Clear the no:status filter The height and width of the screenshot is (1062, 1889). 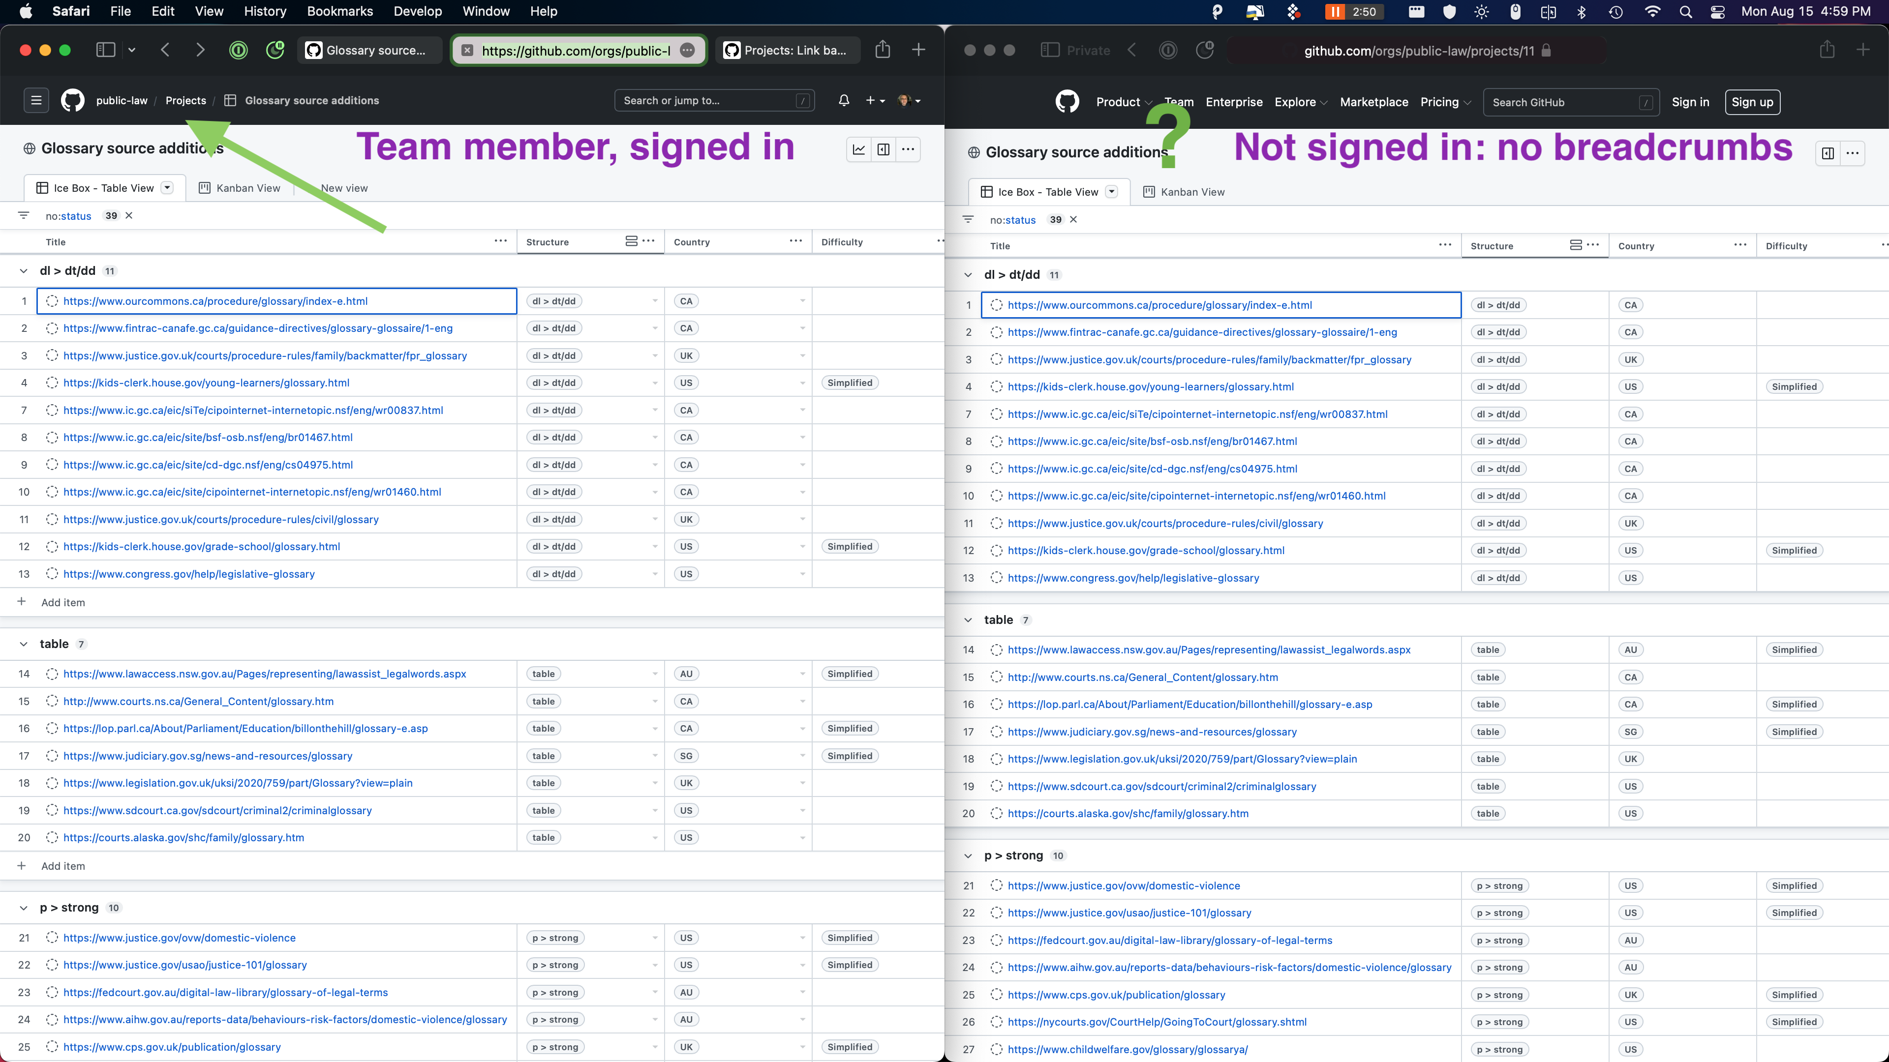coord(129,215)
